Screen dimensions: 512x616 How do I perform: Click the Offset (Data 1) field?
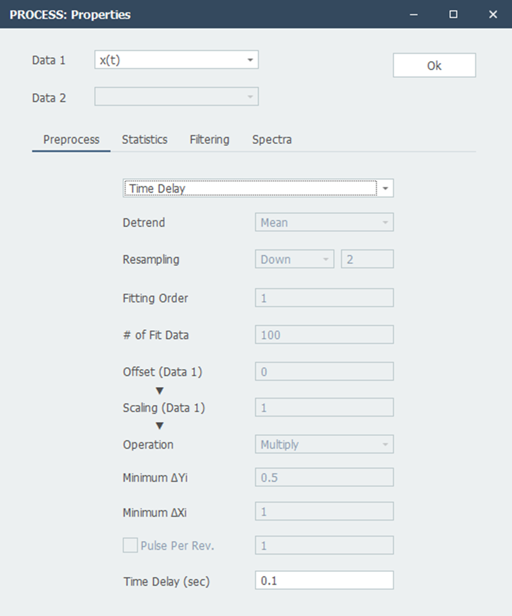(324, 372)
